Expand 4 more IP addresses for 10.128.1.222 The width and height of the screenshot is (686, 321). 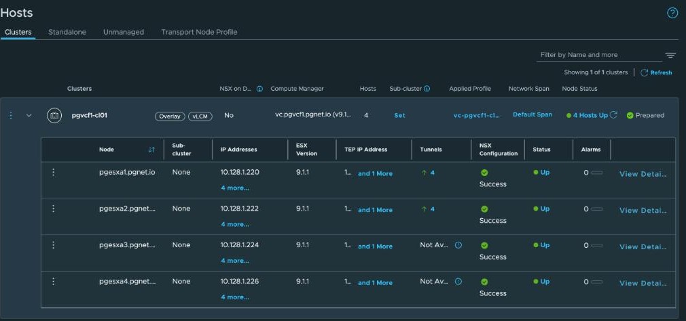(235, 224)
